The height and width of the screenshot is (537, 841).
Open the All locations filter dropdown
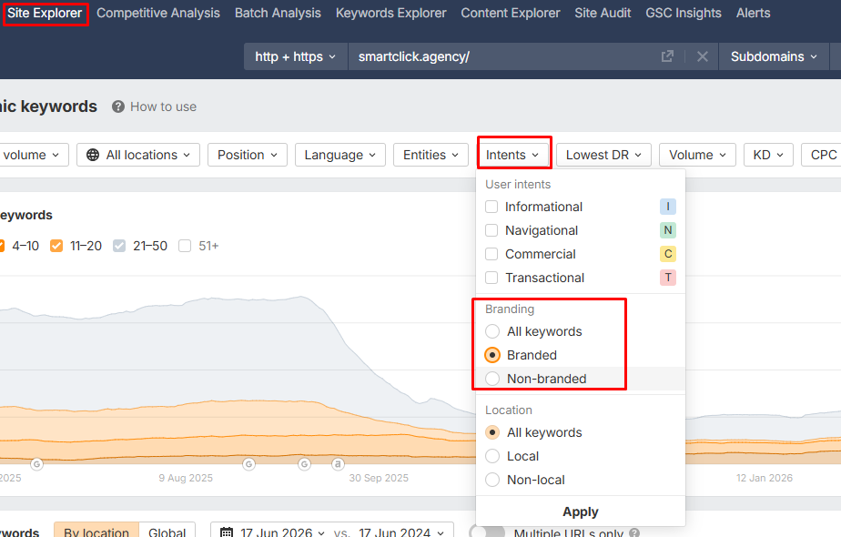(x=138, y=155)
